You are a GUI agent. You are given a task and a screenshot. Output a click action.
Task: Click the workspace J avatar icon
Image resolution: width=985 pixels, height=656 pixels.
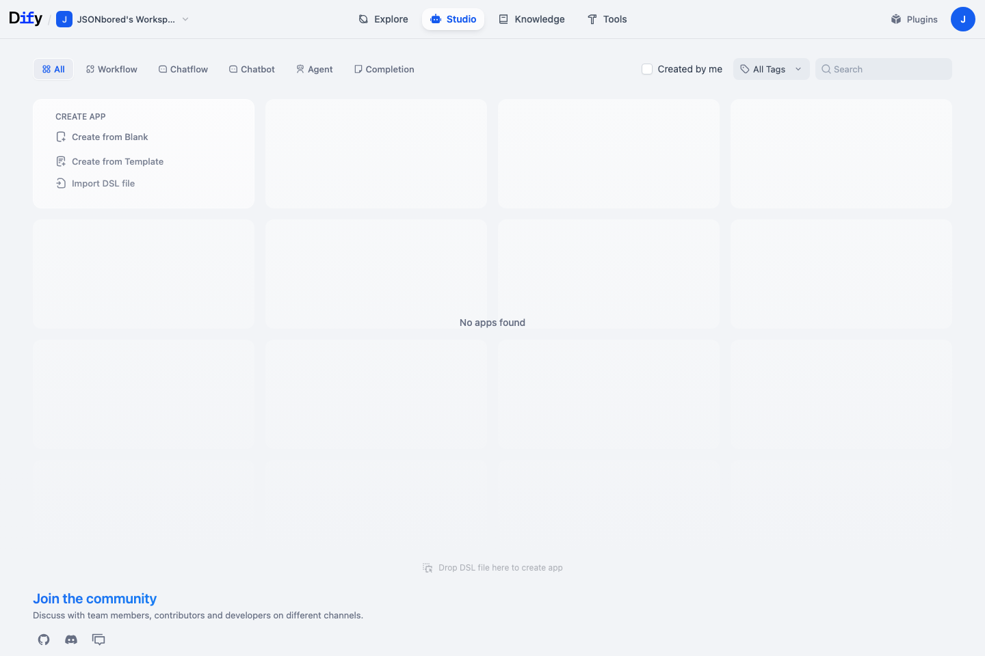pyautogui.click(x=64, y=19)
